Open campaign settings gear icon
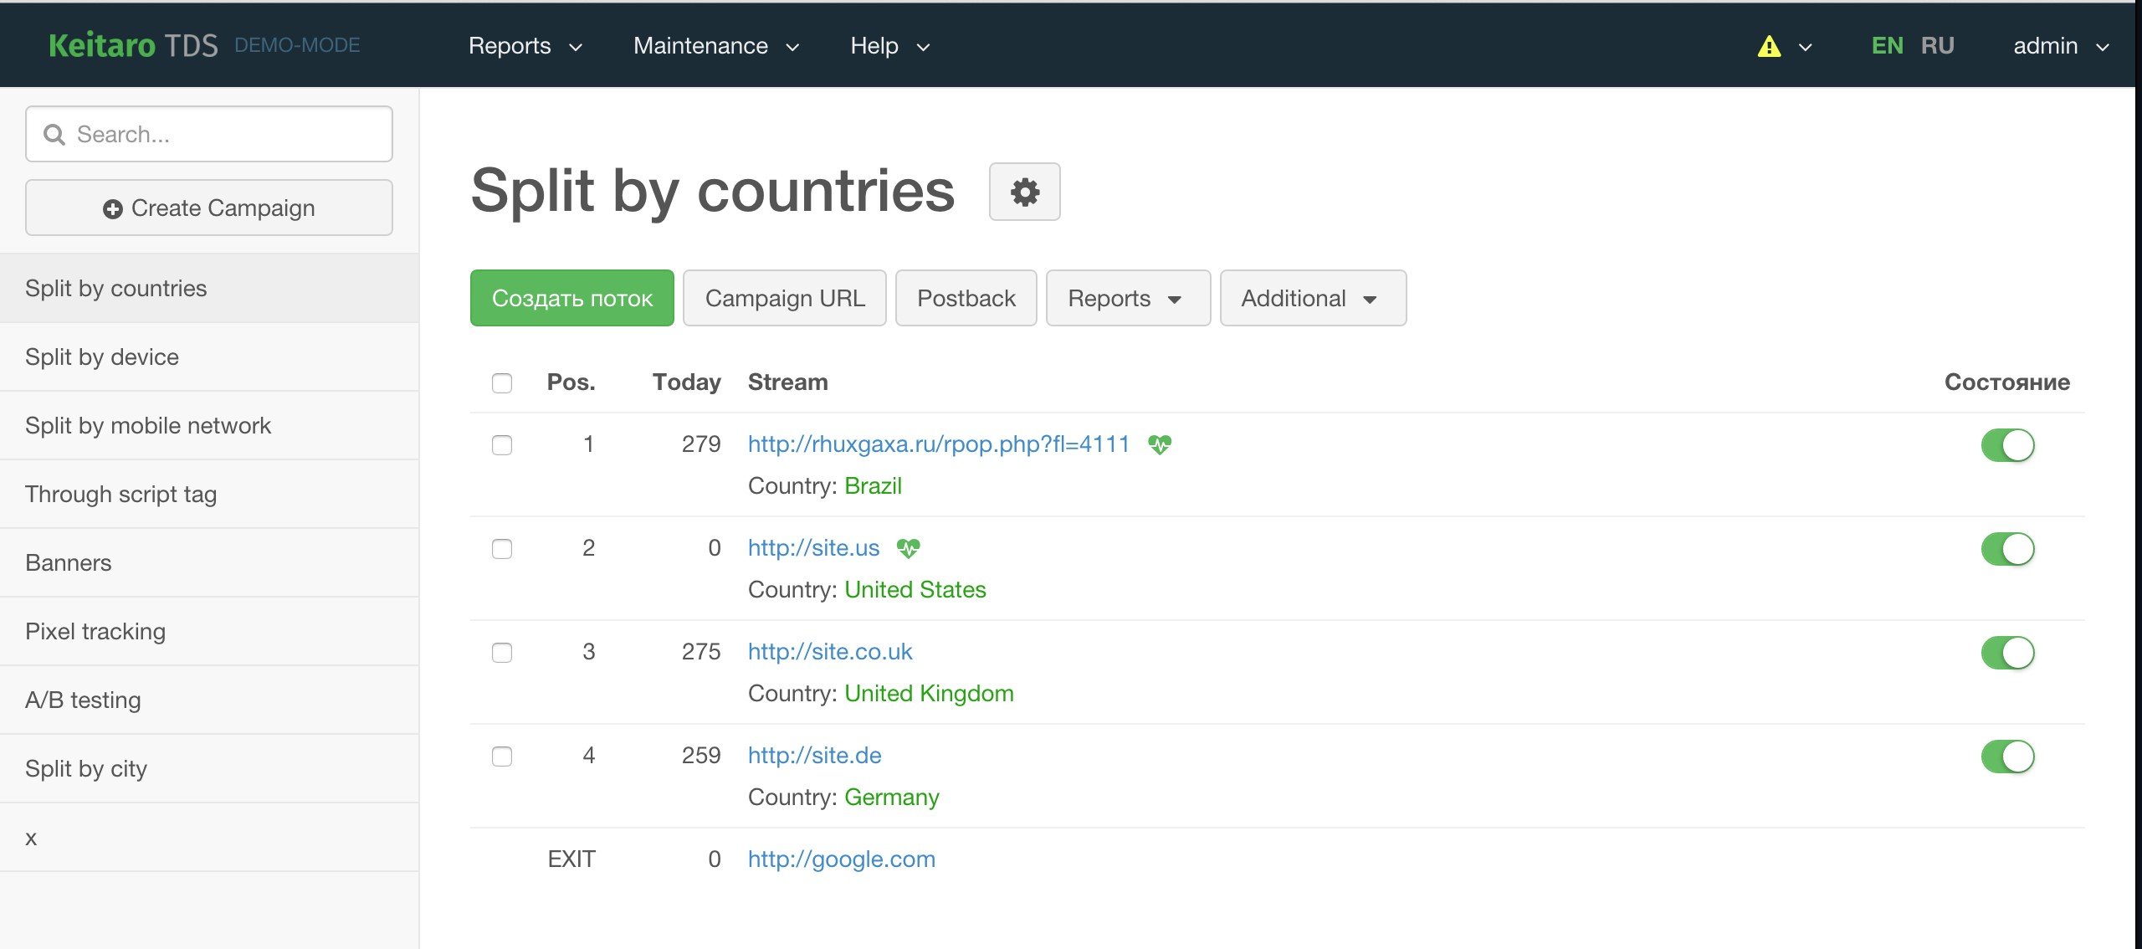Image resolution: width=2142 pixels, height=949 pixels. point(1024,192)
